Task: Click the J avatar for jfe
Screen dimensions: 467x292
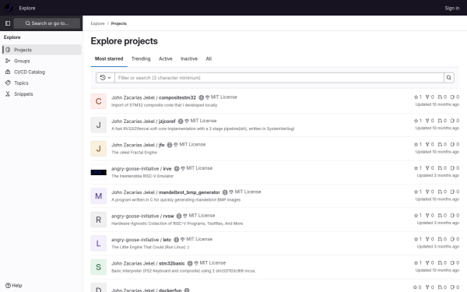Action: click(x=99, y=149)
